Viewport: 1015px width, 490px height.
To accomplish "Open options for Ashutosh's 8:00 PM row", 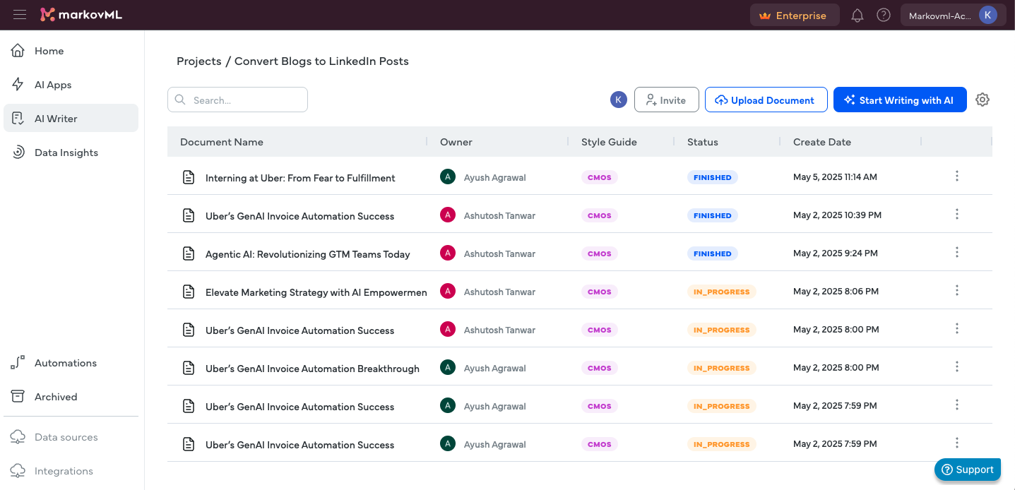I will 957,328.
